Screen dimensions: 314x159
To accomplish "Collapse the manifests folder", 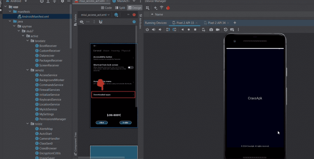I will coord(10,12).
